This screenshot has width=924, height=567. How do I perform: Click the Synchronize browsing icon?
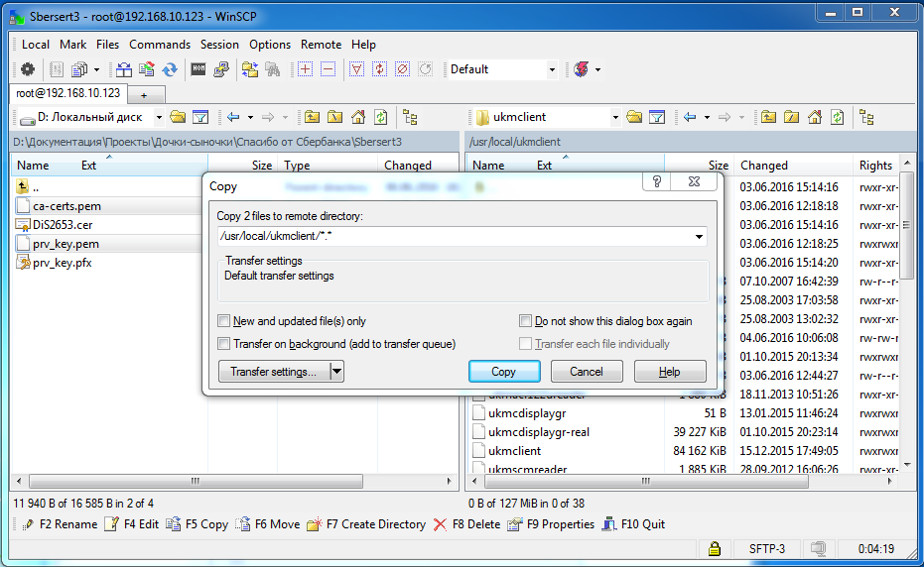(x=250, y=69)
